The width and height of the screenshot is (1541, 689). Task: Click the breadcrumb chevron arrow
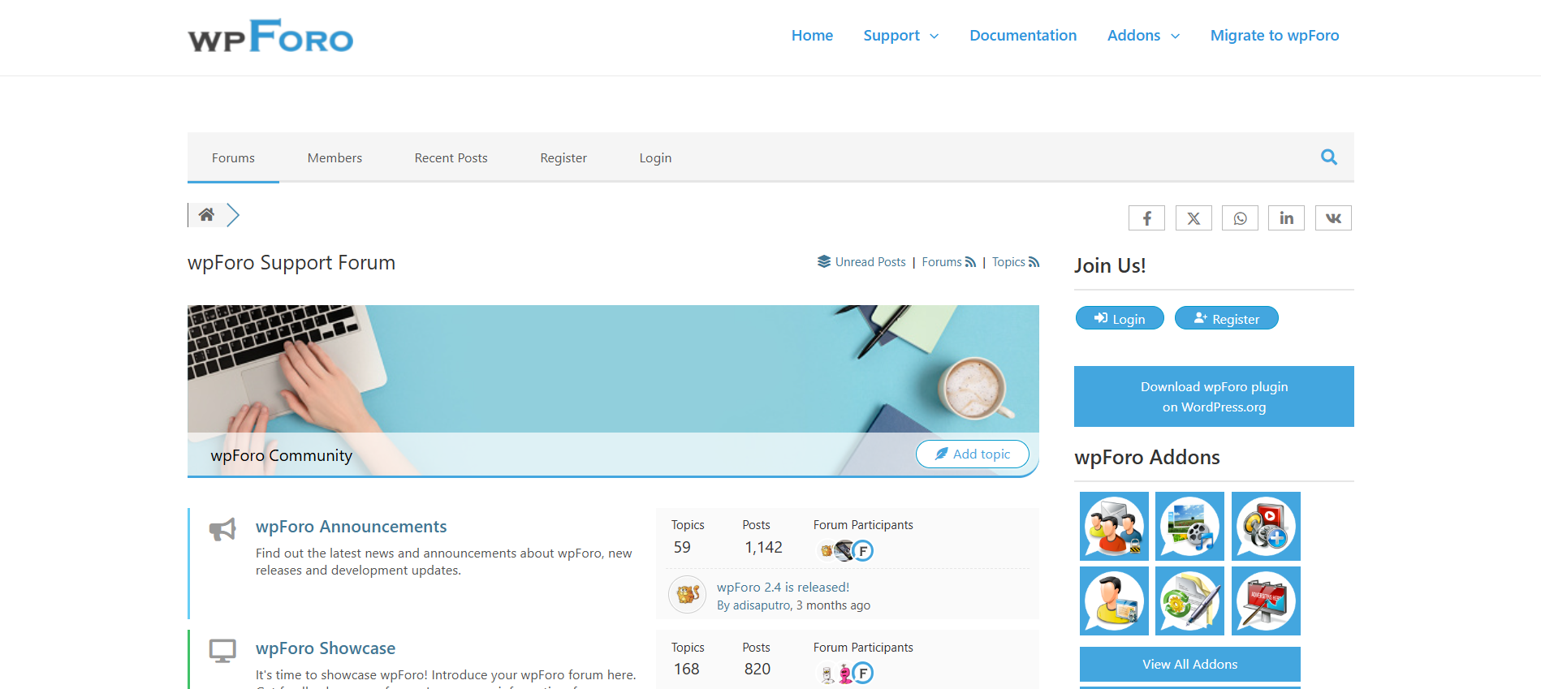pyautogui.click(x=233, y=215)
